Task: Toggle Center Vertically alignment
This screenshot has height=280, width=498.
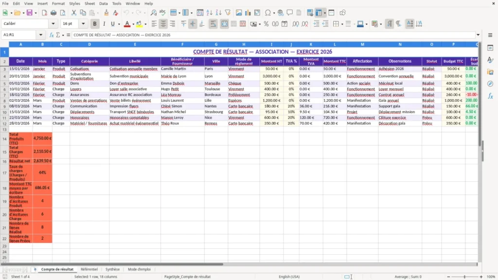Action: [x=193, y=24]
